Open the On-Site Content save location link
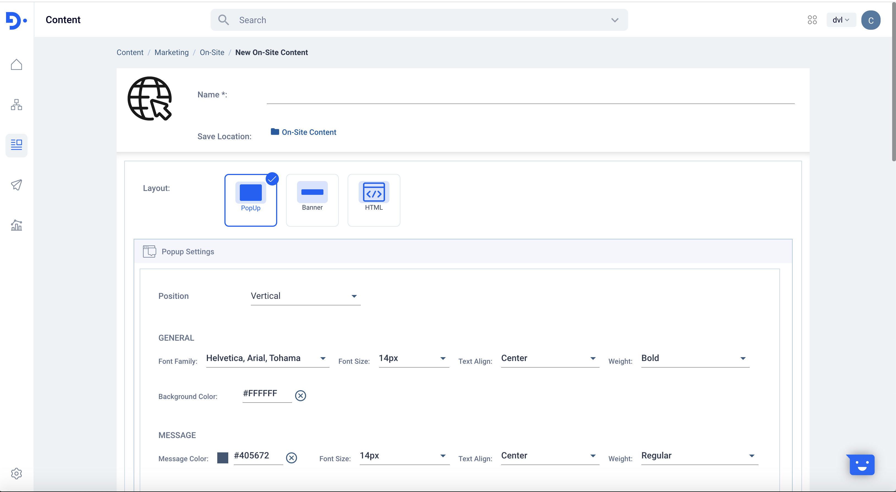Image resolution: width=896 pixels, height=492 pixels. tap(309, 132)
